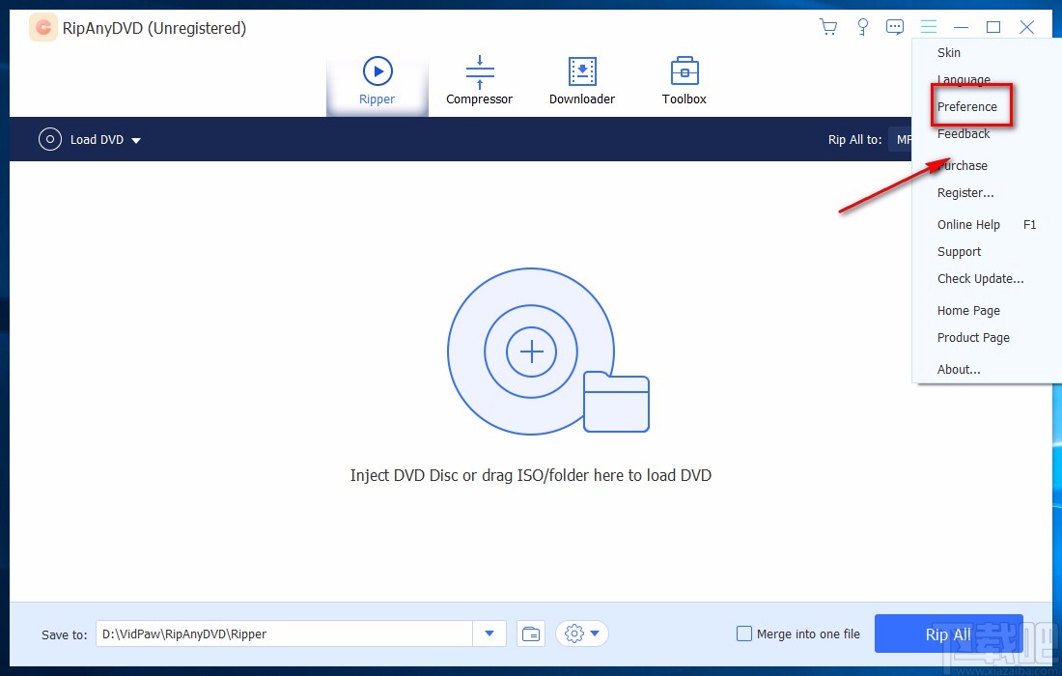Click the Rip All button
The width and height of the screenshot is (1062, 676).
(x=948, y=634)
